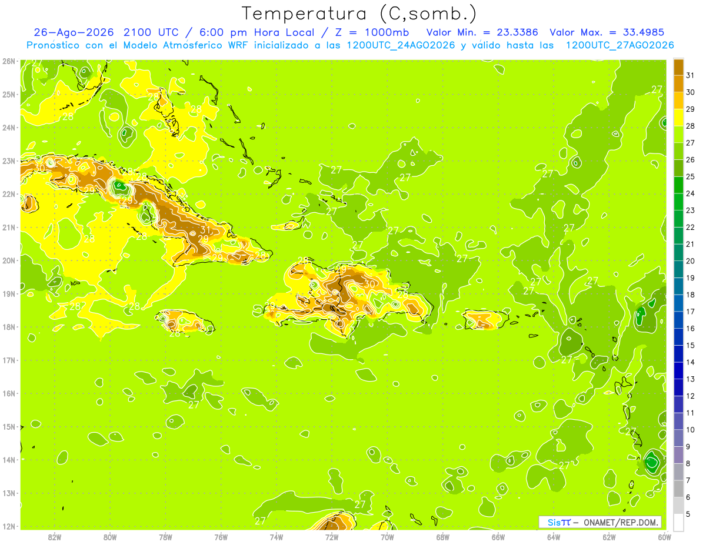Click the orange color bar segment between 30 and 31
This screenshot has width=706, height=545.
click(x=678, y=83)
